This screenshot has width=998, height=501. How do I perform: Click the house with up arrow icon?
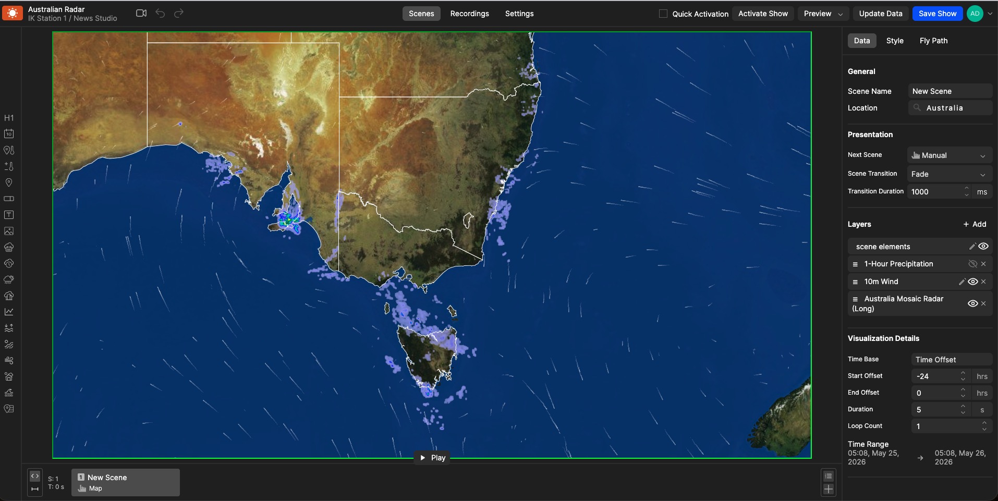[x=9, y=296]
